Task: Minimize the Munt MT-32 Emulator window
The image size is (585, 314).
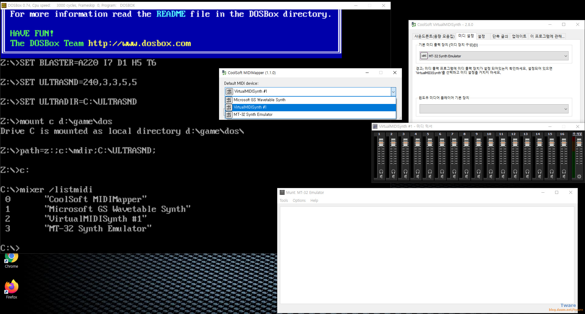Action: pyautogui.click(x=543, y=192)
